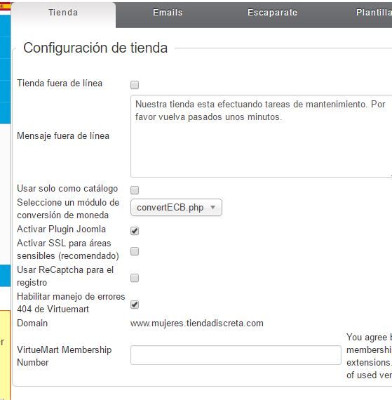Screen dimensions: 392x400
Task: Enable the Tienda fuera de línea checkbox
Action: point(135,85)
